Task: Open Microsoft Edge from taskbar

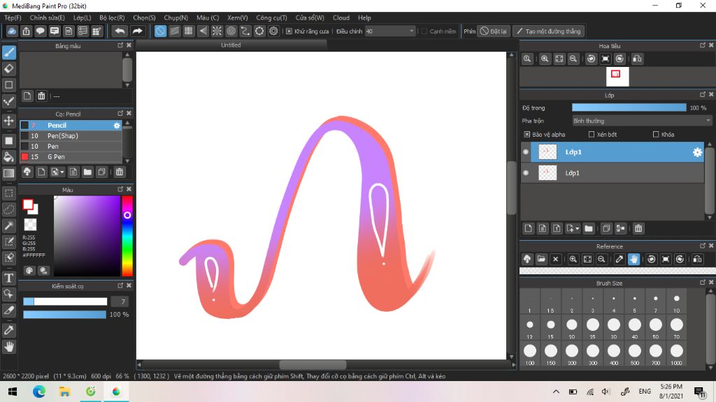Action: point(39,392)
